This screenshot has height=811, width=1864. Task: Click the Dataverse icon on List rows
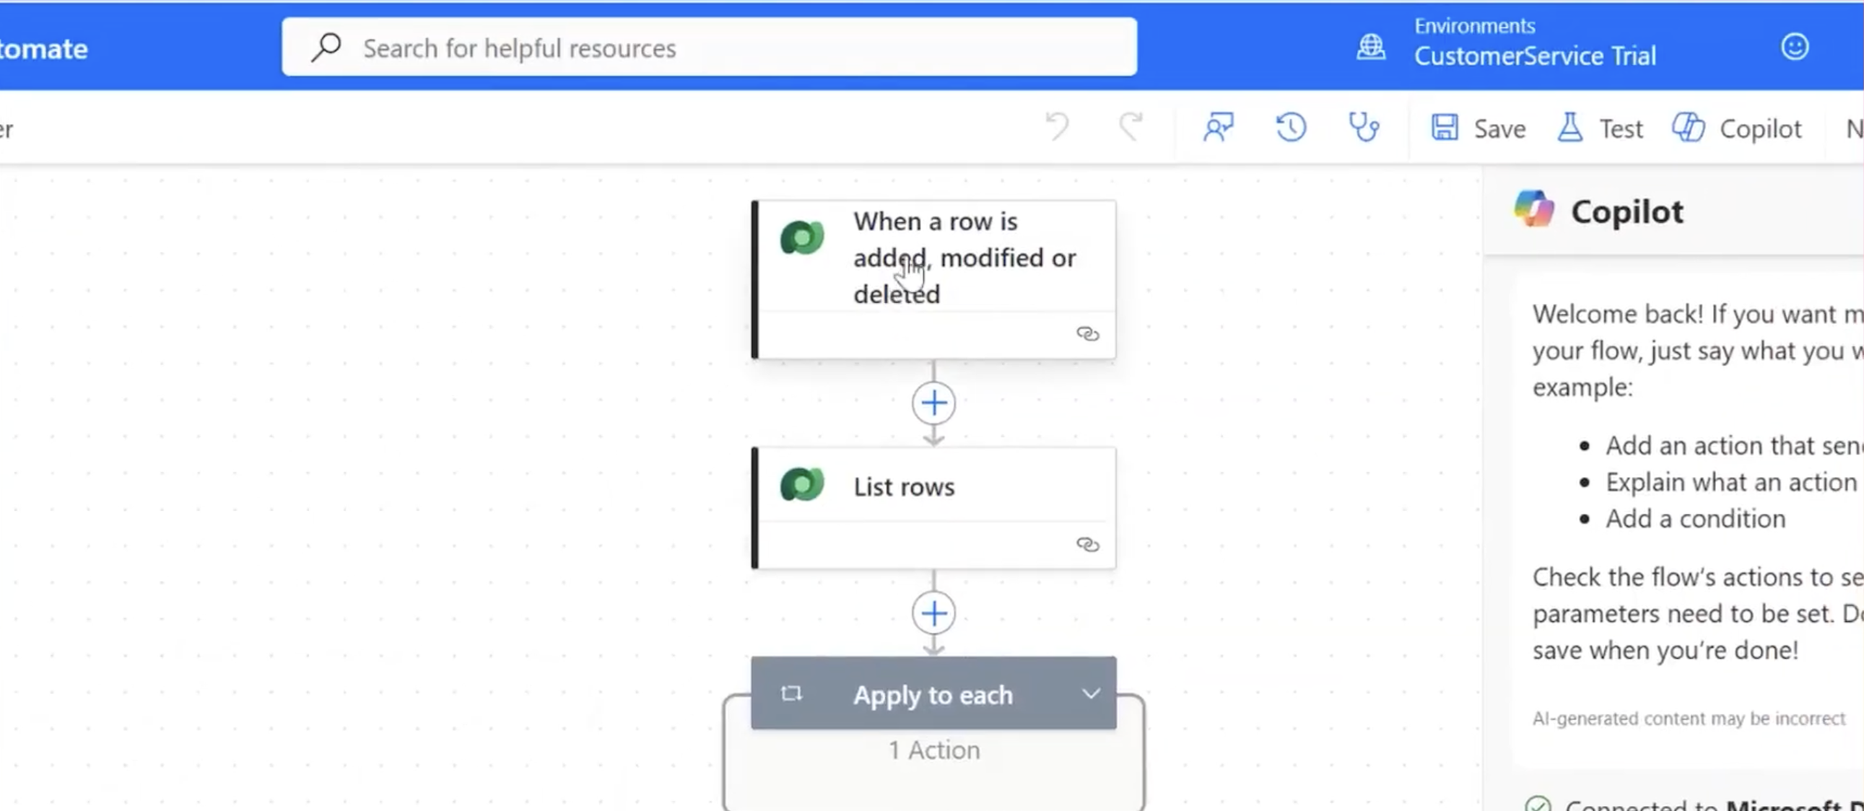point(802,485)
